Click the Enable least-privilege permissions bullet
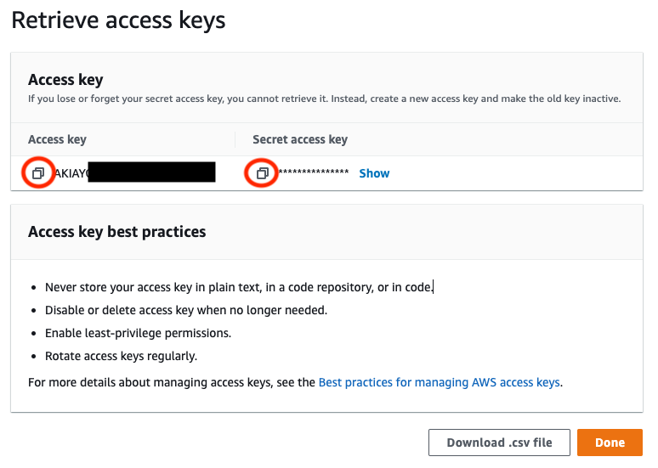Image resolution: width=658 pixels, height=468 pixels. (x=138, y=333)
